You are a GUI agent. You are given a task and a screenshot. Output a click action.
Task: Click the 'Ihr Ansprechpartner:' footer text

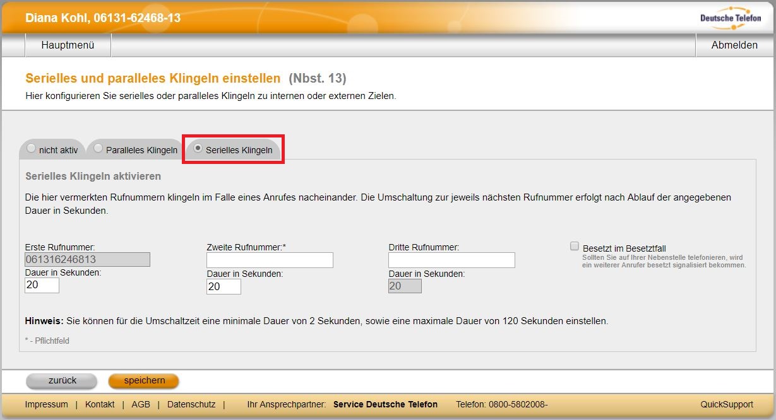(x=286, y=404)
